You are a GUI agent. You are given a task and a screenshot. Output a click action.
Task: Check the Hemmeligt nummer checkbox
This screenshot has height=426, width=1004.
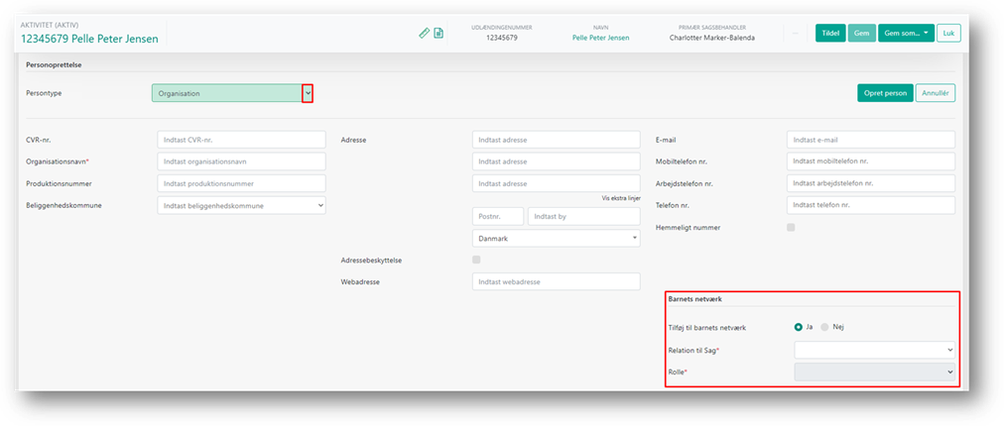791,228
